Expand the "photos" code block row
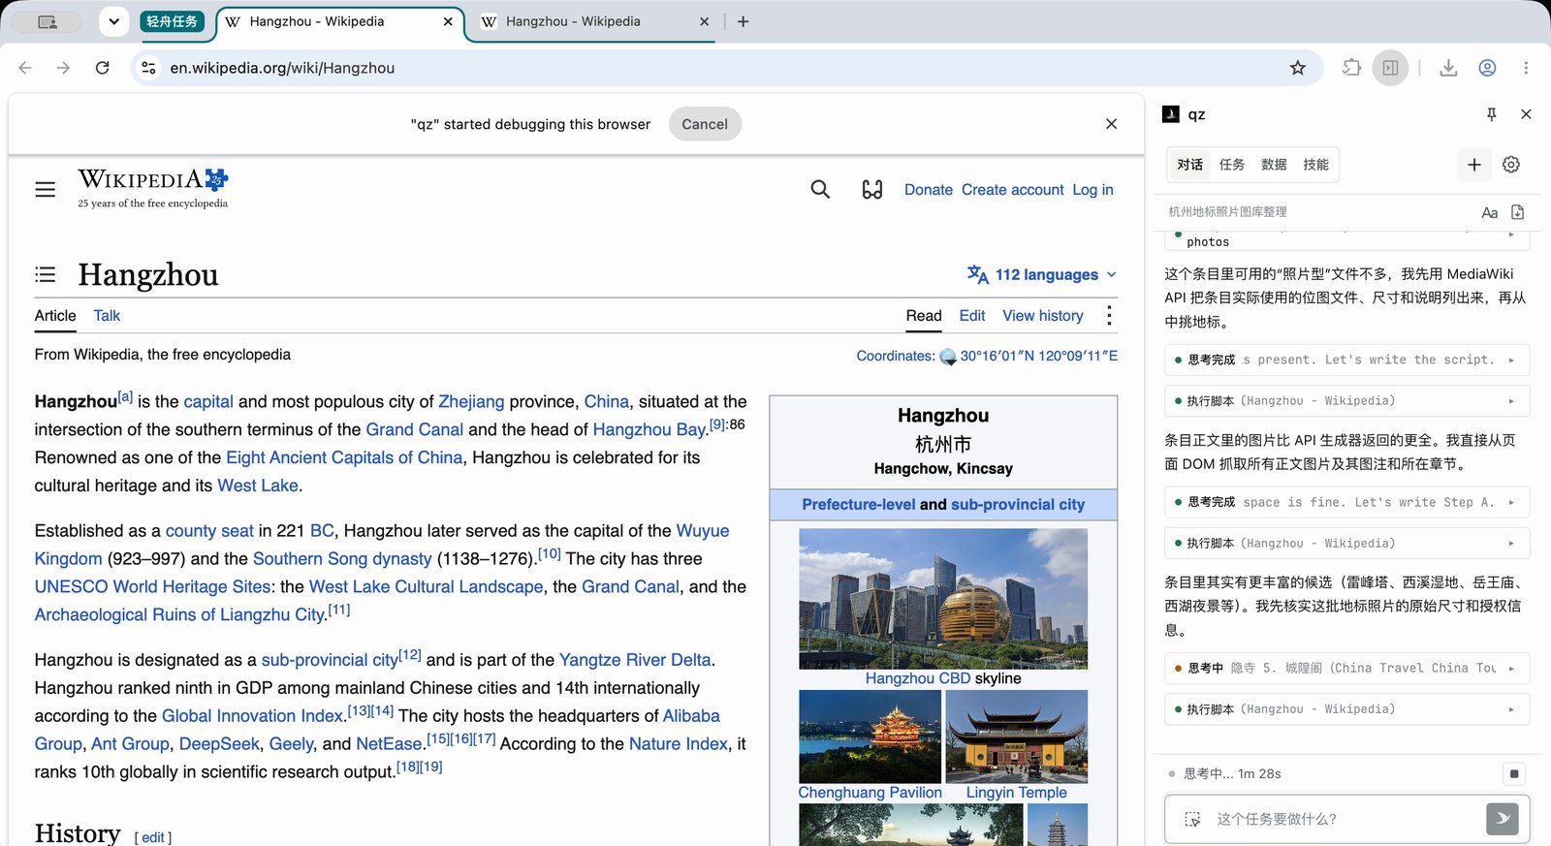1551x846 pixels. [1347, 240]
